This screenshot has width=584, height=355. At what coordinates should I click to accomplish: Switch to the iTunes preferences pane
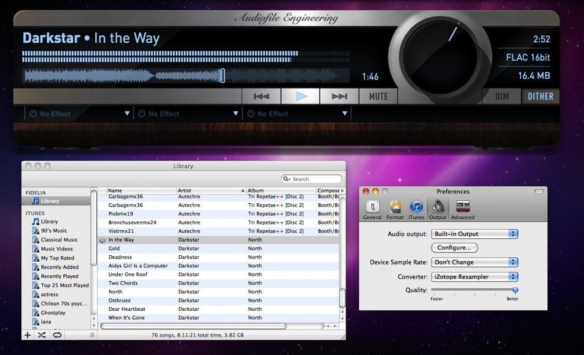[x=416, y=210]
